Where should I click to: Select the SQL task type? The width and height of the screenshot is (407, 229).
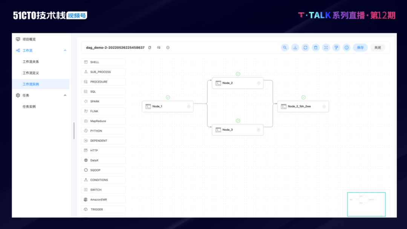pos(103,92)
